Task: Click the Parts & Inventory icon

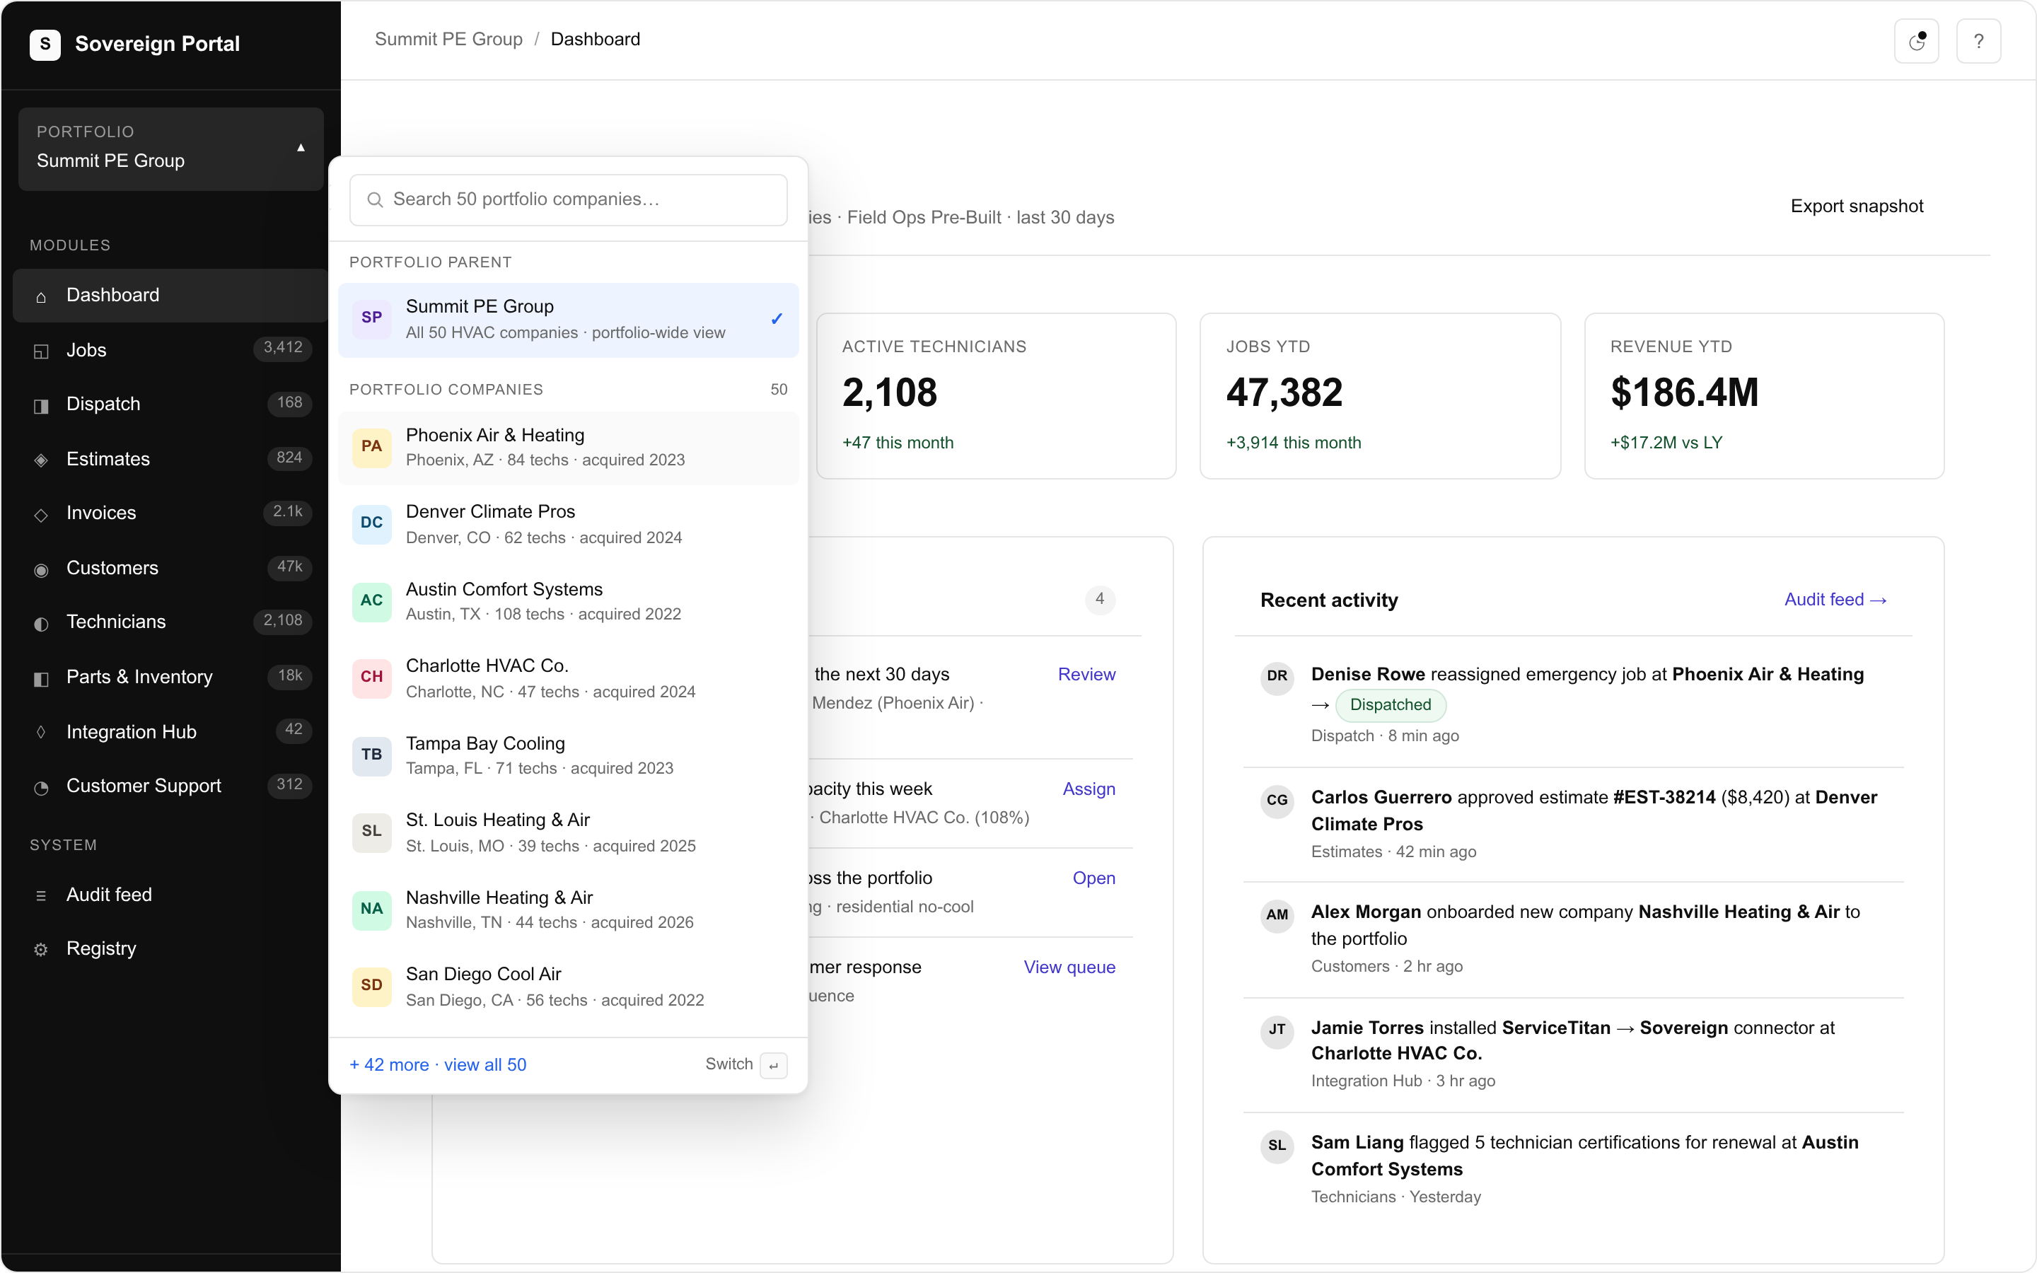Action: [40, 678]
